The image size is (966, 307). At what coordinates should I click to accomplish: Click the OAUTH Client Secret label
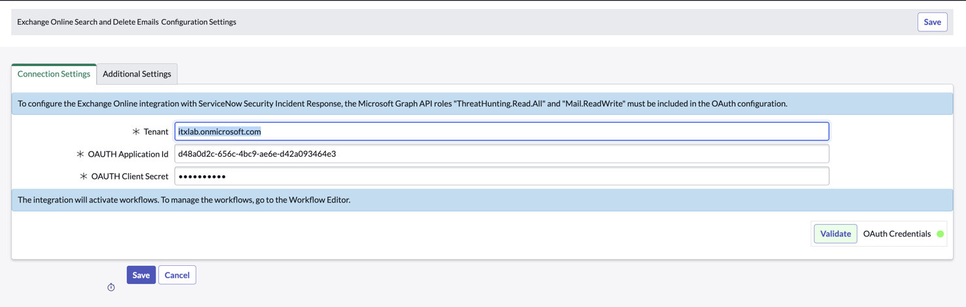[130, 176]
